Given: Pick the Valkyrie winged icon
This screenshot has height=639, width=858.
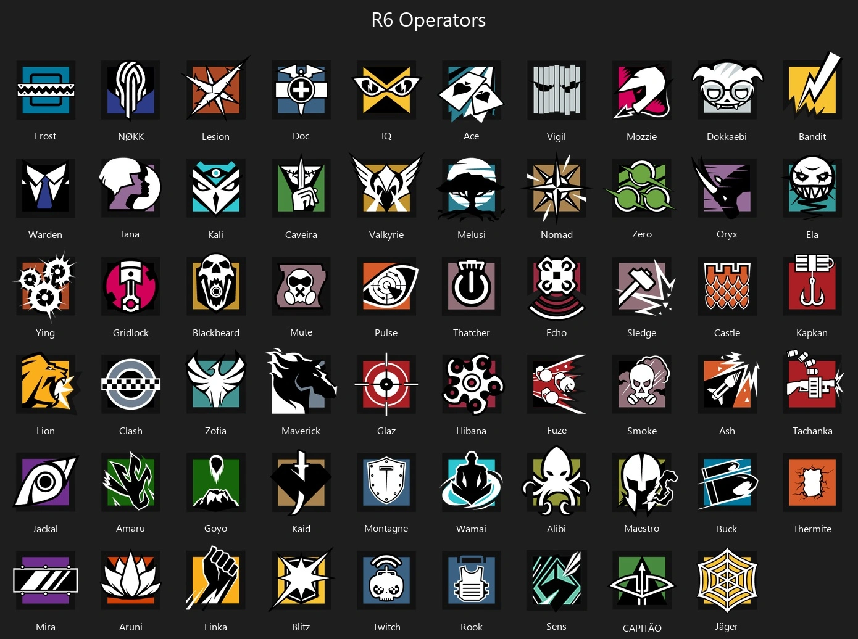Looking at the screenshot, I should (386, 185).
